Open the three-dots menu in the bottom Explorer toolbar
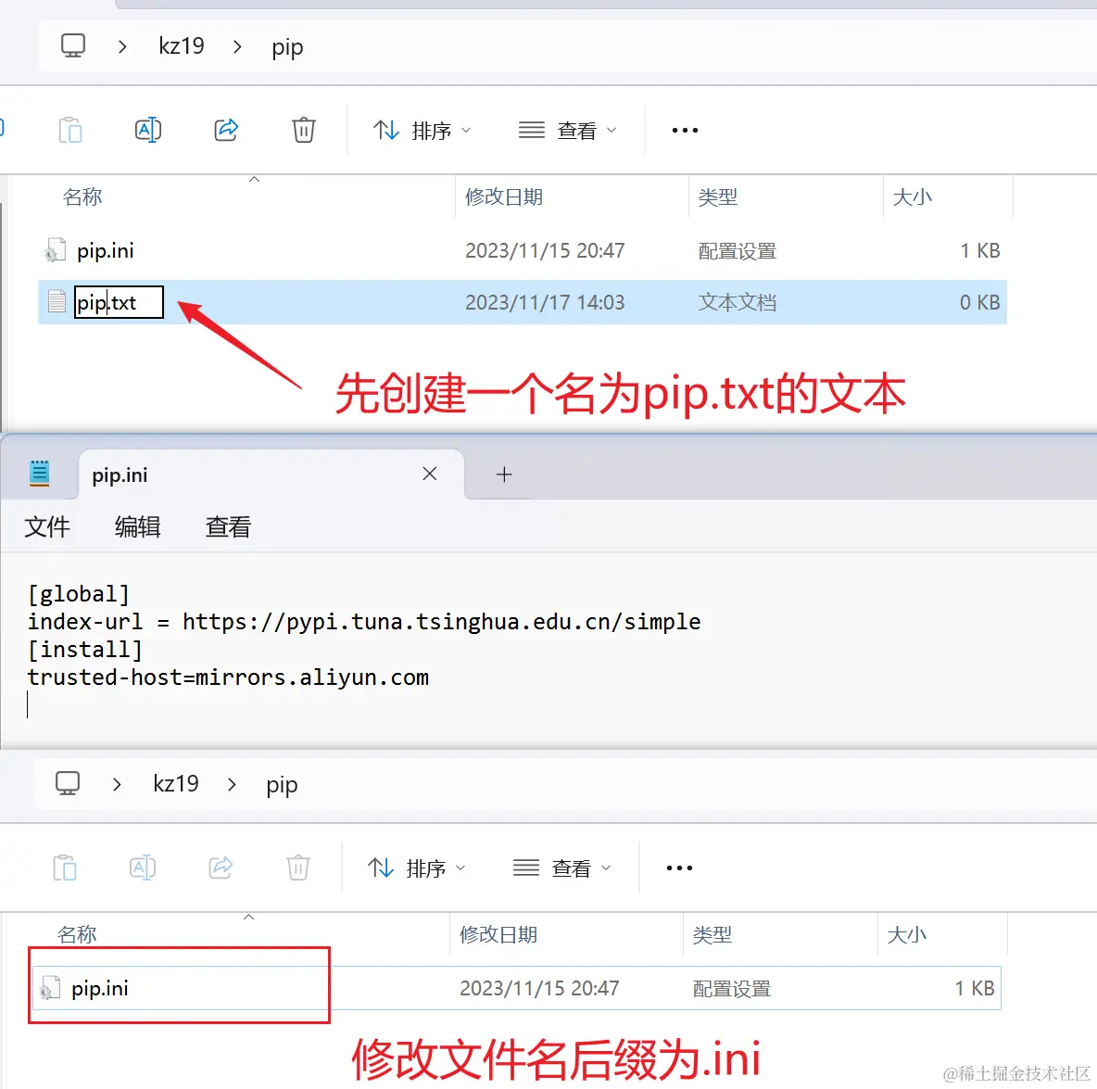The width and height of the screenshot is (1097, 1089). click(679, 867)
